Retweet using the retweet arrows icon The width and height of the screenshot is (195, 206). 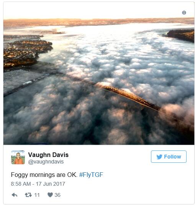pyautogui.click(x=28, y=195)
